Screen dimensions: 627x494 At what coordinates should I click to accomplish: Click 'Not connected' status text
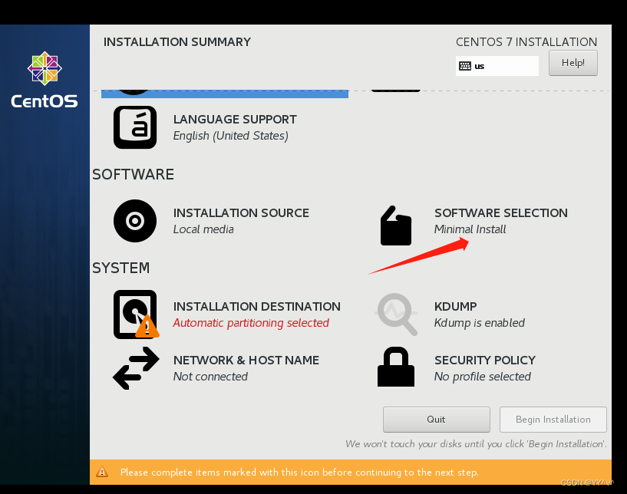coord(210,377)
